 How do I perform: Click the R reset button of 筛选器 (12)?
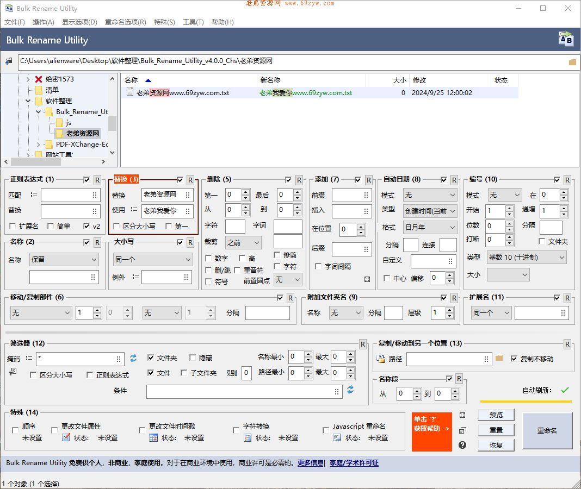[363, 344]
